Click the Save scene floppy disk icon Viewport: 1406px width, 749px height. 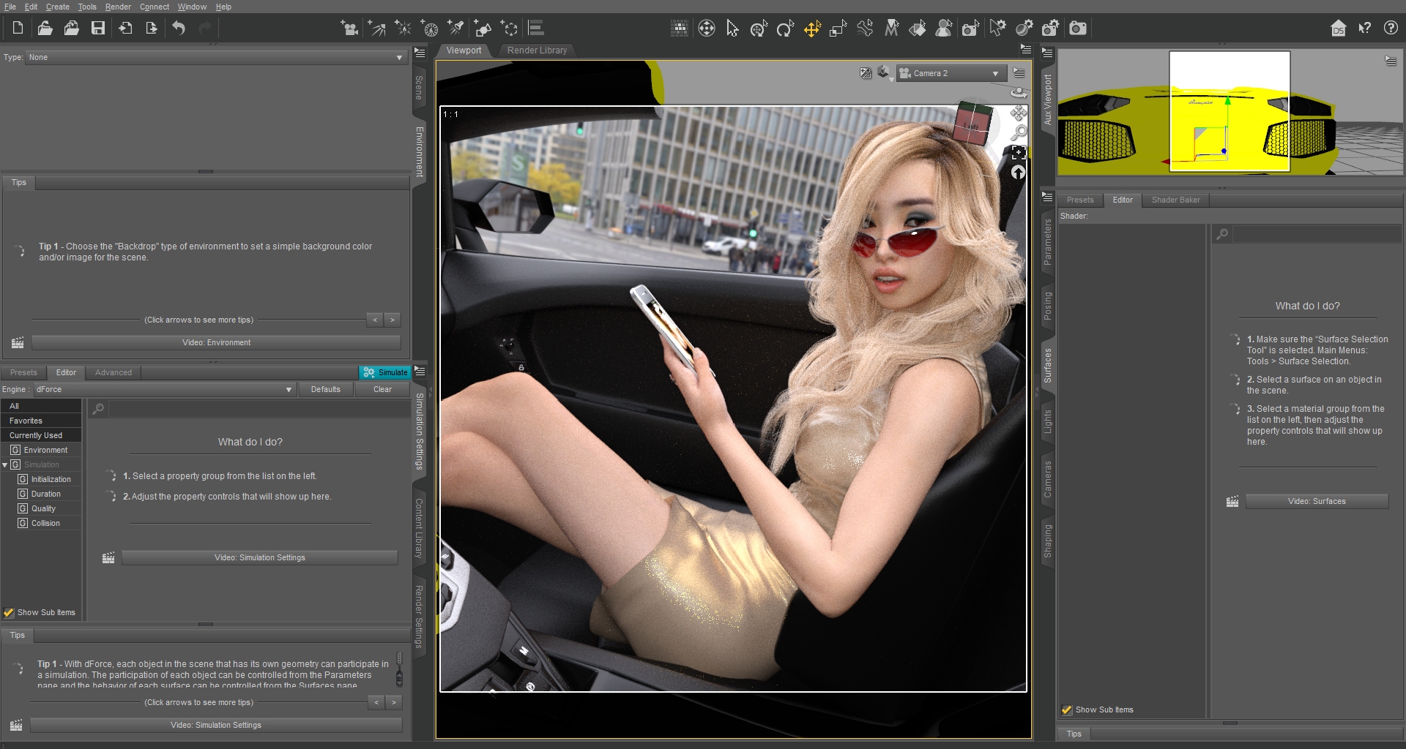click(98, 29)
